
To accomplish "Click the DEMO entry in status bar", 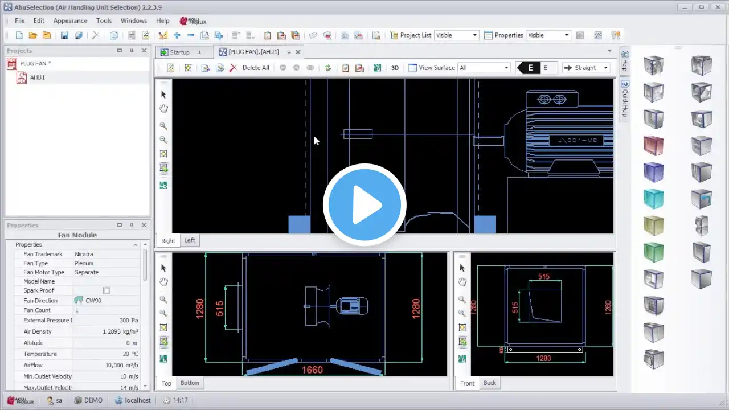I will tap(88, 400).
